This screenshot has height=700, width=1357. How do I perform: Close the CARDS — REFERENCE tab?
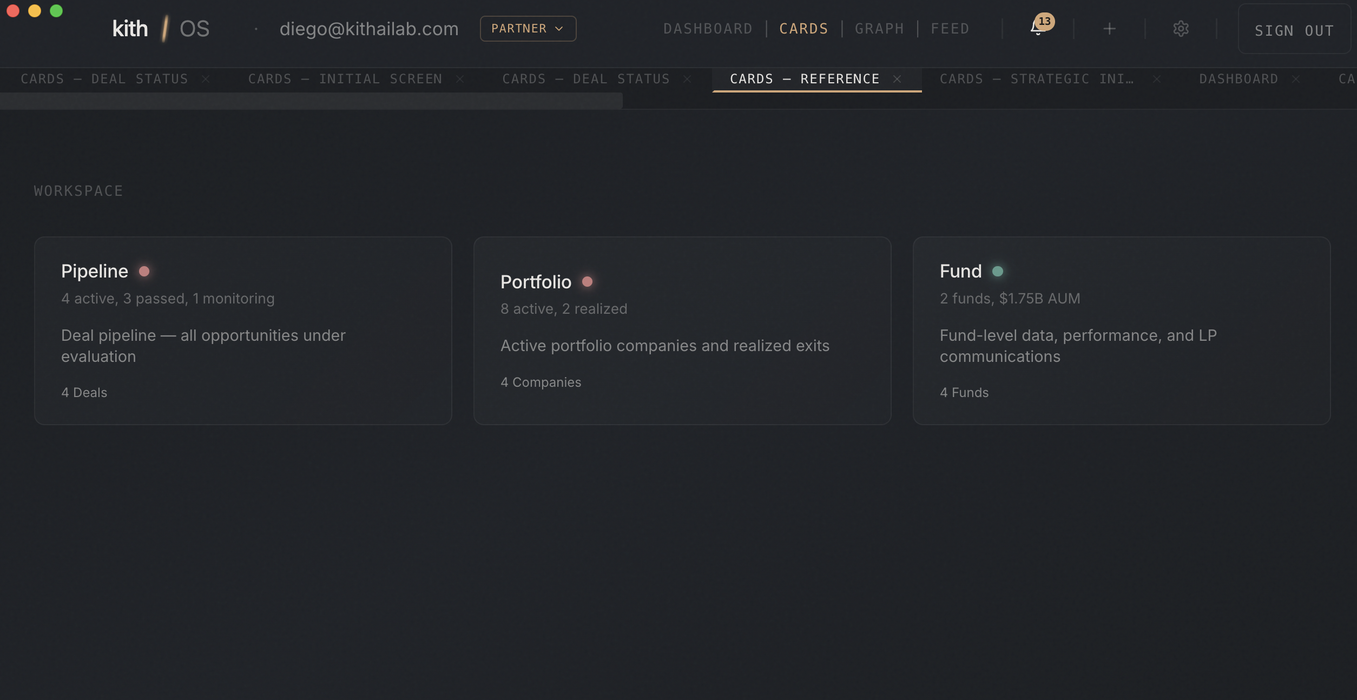point(897,79)
